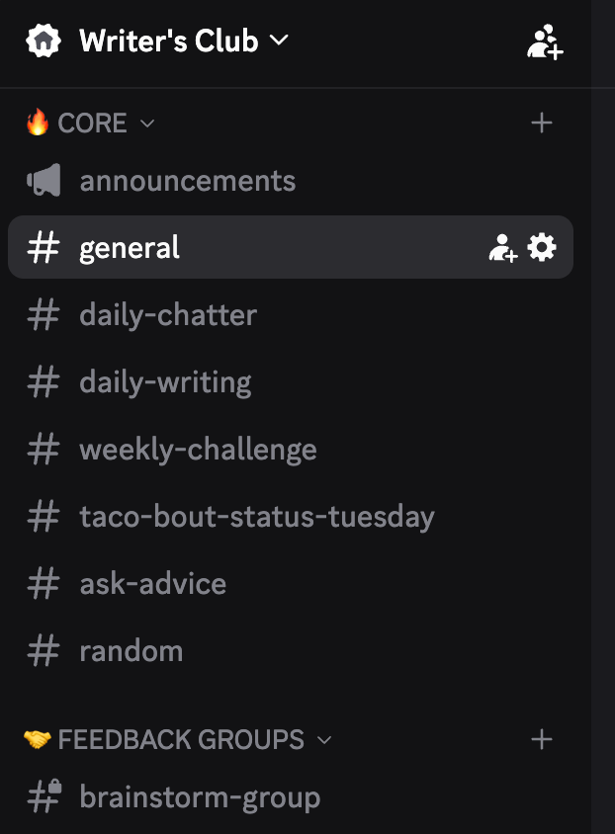Go to weekly-challenge channel
The width and height of the screenshot is (615, 834).
(x=198, y=450)
